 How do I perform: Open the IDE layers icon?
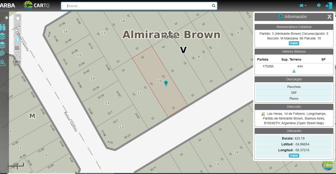click(3, 45)
